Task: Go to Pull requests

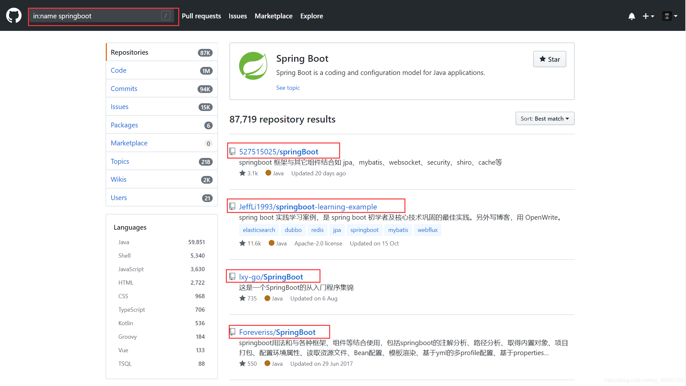Action: 201,16
